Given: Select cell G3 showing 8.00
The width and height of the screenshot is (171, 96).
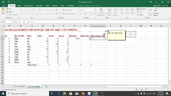Looking at the screenshot, I should tap(75, 38).
